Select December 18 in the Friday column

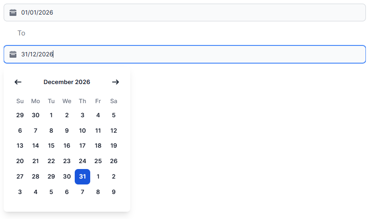click(98, 146)
